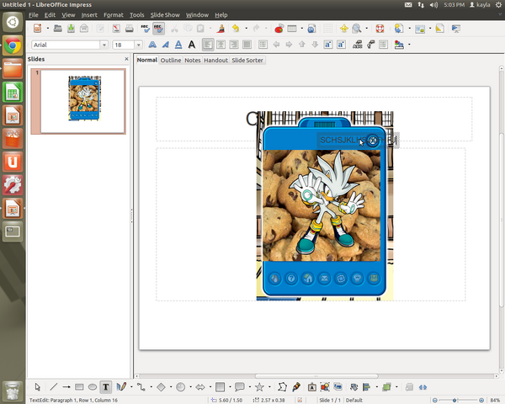Expand the Block Arrows dropdown arrow
The height and width of the screenshot is (404, 505).
click(x=210, y=387)
